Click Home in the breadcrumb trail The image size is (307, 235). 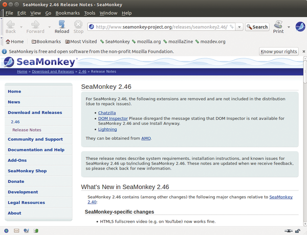(22, 72)
